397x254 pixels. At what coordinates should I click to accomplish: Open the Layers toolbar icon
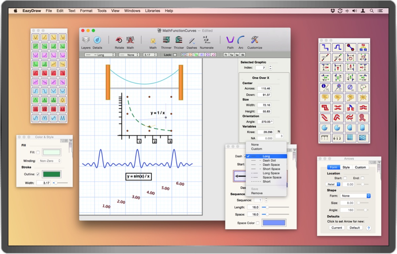86,40
